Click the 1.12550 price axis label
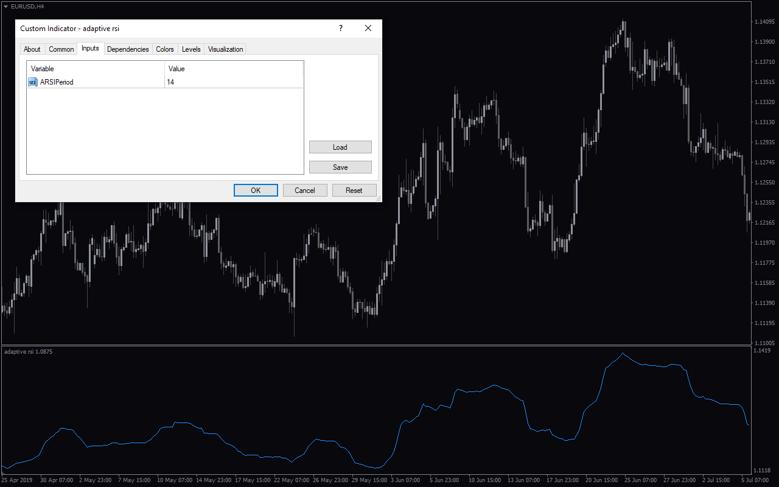 [764, 182]
